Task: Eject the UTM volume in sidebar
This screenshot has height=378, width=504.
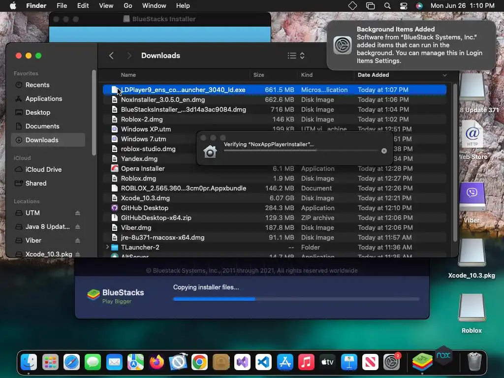Action: (77, 213)
